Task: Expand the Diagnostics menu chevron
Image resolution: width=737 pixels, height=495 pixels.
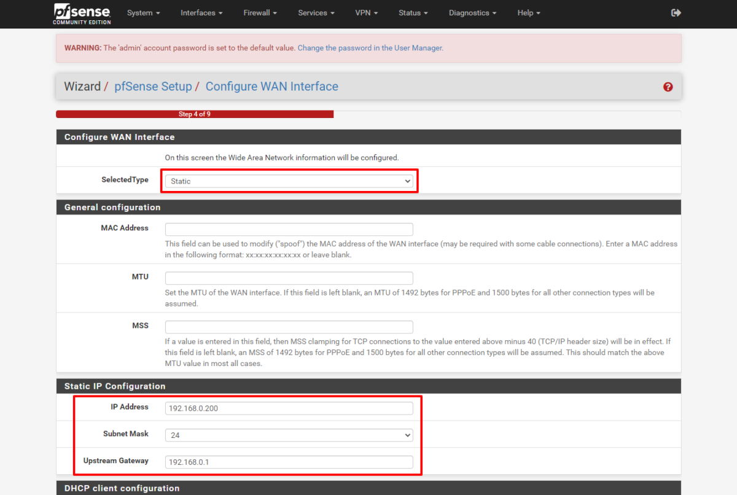Action: 496,13
